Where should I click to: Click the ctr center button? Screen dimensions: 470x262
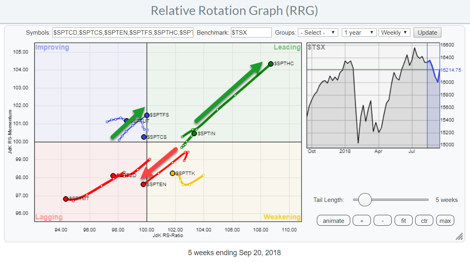[x=424, y=220]
